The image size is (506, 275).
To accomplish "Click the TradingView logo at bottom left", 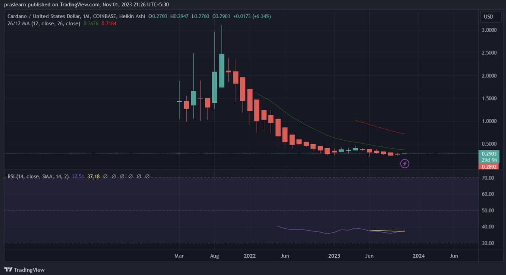I will [x=25, y=269].
